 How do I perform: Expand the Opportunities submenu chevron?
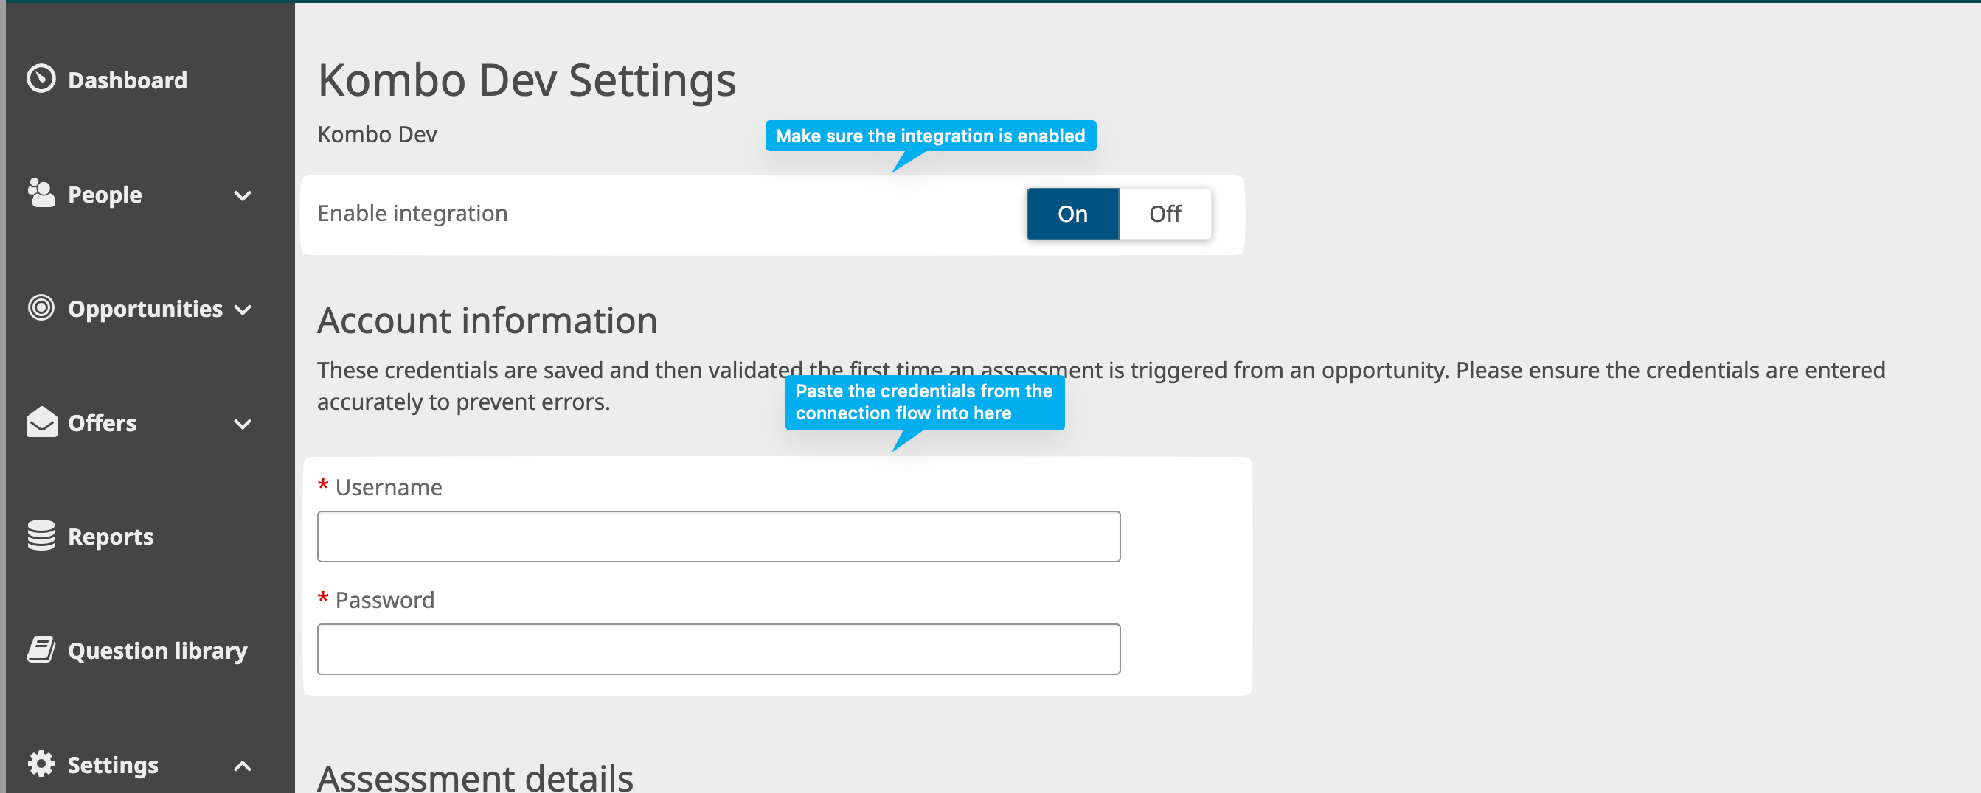pos(242,310)
